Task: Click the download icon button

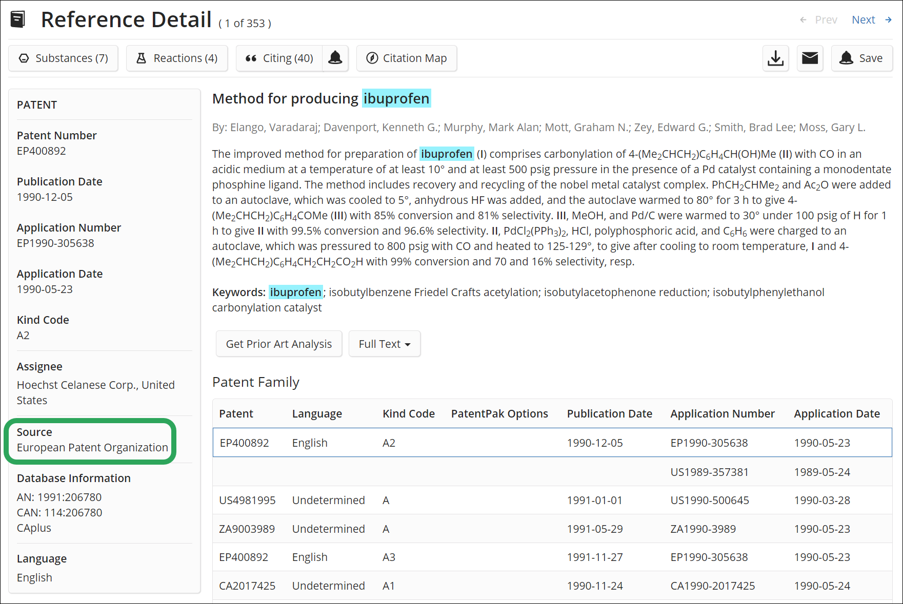Action: (x=775, y=58)
